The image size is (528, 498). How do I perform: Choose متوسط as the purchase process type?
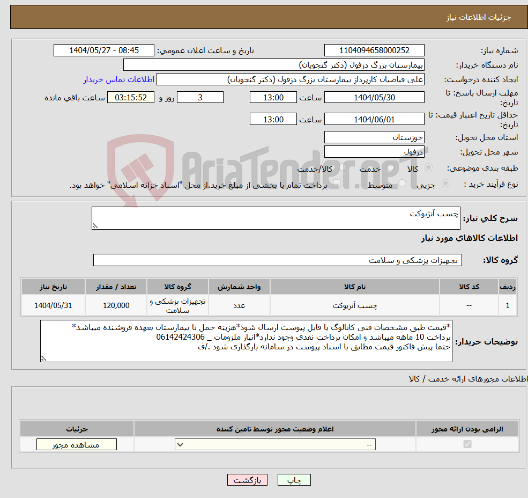click(403, 182)
